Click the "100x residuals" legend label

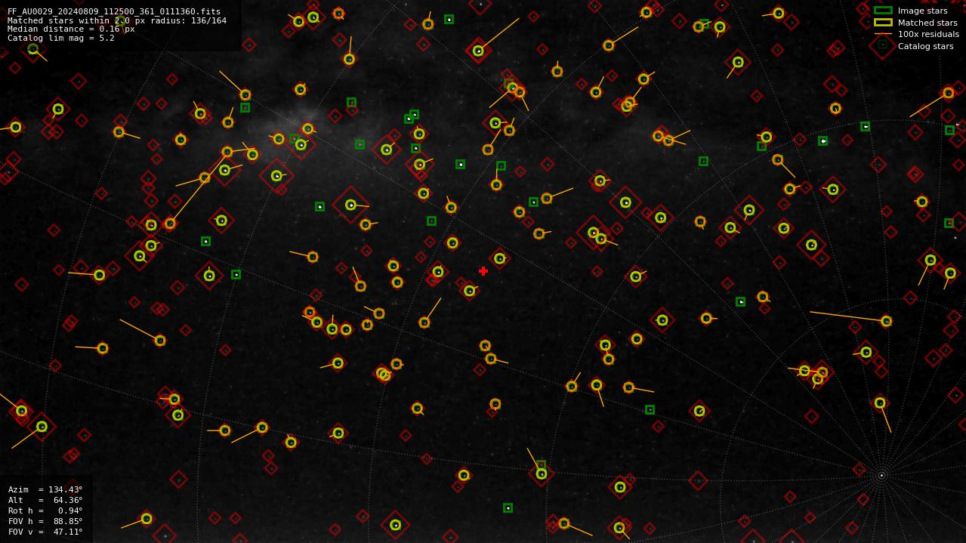pos(928,34)
